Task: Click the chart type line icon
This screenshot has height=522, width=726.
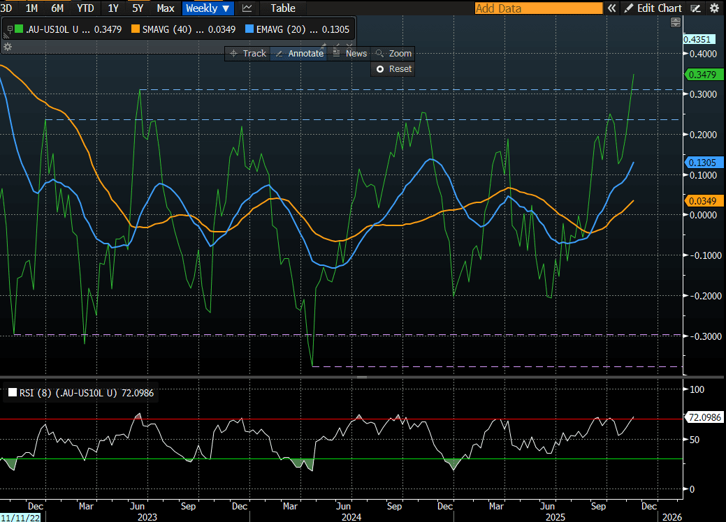Action: 247,8
